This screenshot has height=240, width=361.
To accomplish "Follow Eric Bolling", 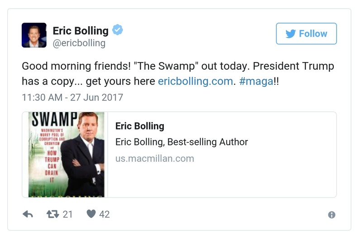I will click(x=306, y=34).
